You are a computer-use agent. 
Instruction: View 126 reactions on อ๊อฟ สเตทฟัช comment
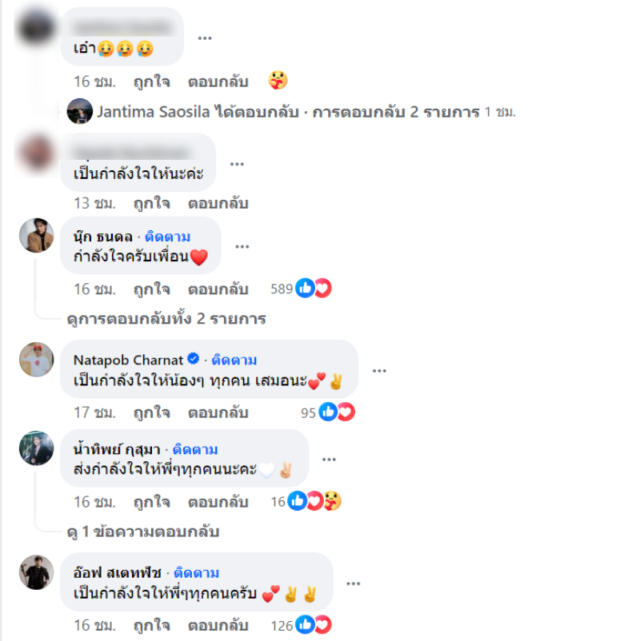pos(301,625)
